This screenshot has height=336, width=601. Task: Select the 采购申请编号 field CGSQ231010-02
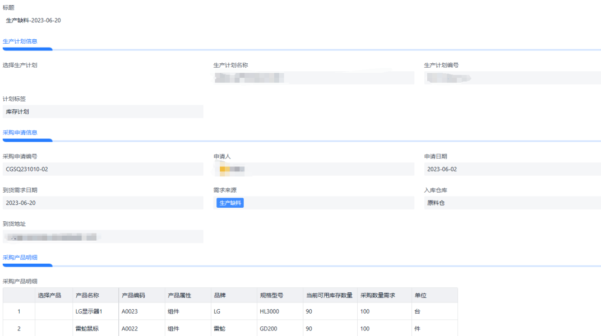coord(103,169)
